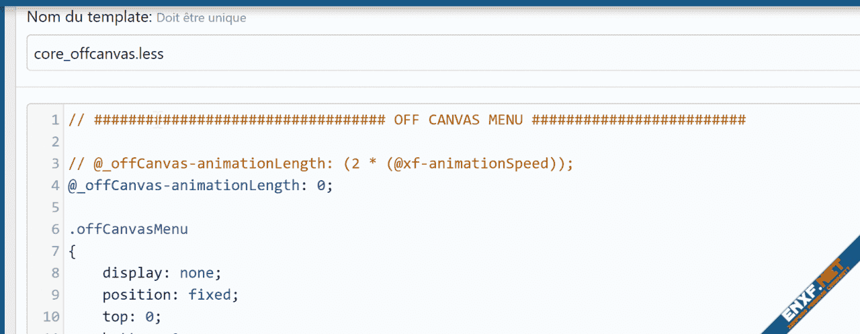The image size is (860, 334).
Task: Place cursor on "top: 0;" line
Action: pos(132,317)
